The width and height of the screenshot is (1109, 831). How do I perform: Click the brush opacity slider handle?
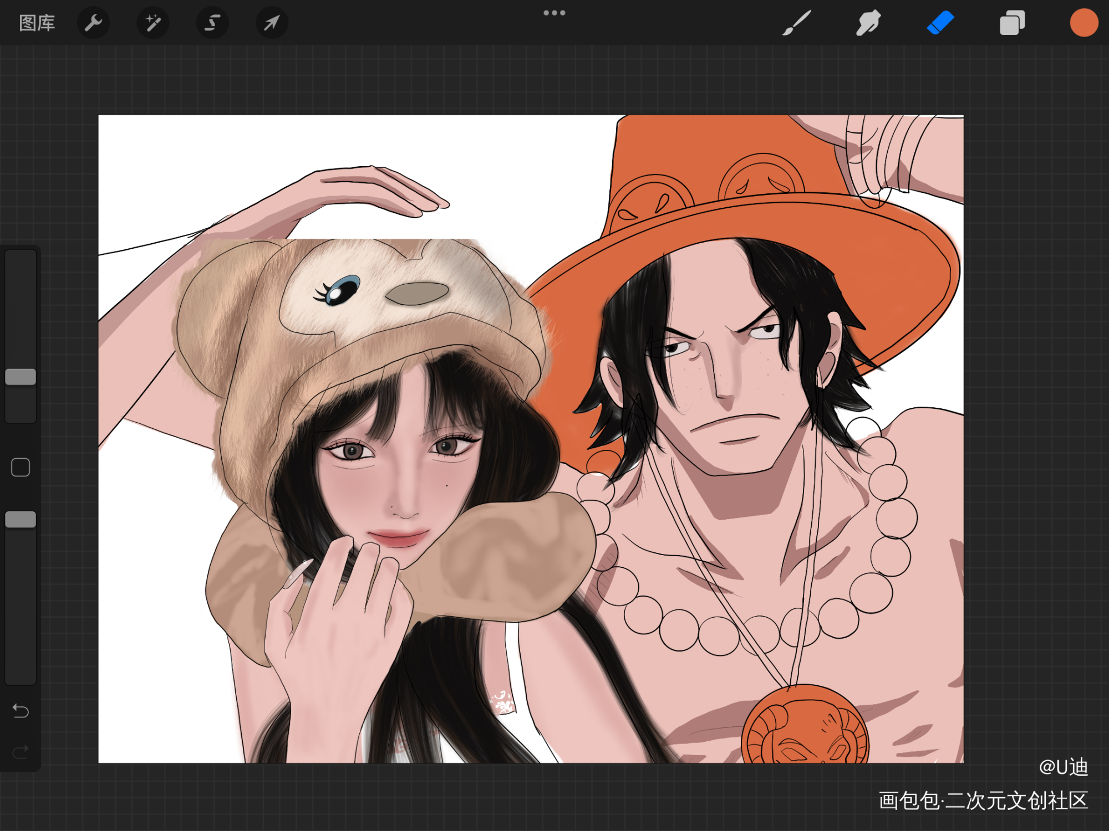21,520
